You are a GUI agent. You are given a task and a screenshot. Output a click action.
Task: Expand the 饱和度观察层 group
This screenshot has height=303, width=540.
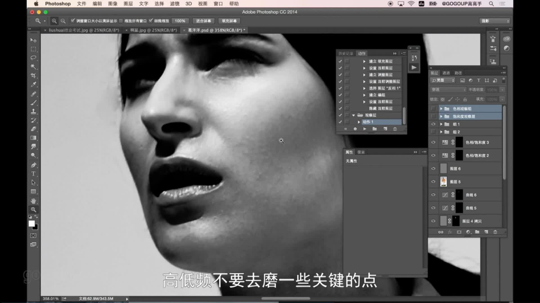tap(441, 116)
